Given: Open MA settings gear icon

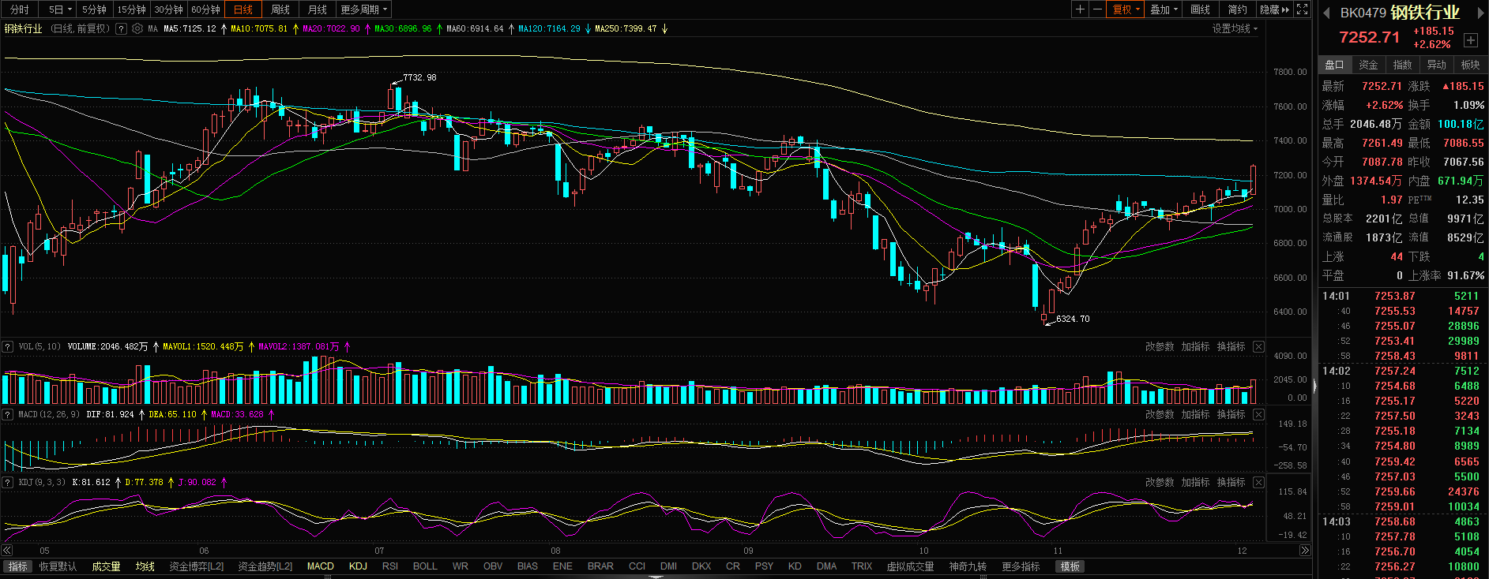Looking at the screenshot, I should click(x=137, y=28).
